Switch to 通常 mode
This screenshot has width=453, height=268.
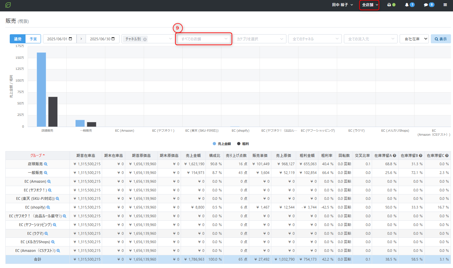(17, 39)
